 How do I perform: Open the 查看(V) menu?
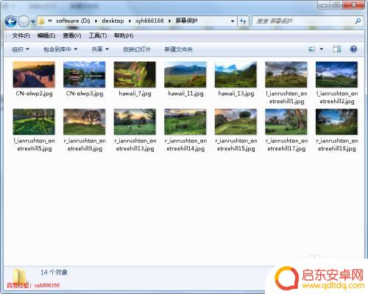(72, 35)
